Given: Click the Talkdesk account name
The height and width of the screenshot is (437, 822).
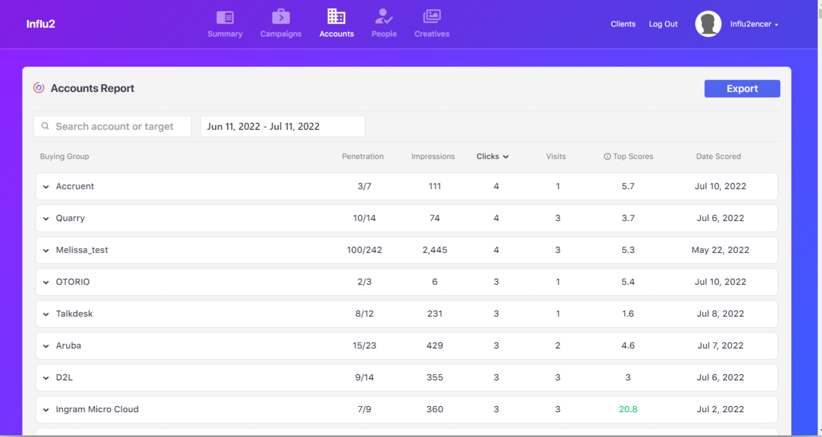Looking at the screenshot, I should 74,314.
